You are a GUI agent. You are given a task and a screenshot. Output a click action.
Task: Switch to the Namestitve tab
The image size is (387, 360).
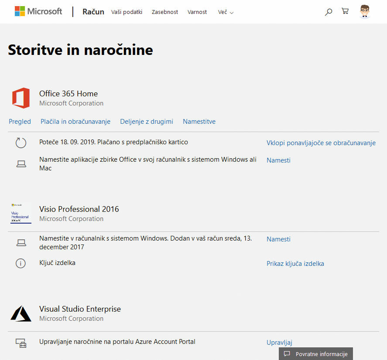point(199,122)
